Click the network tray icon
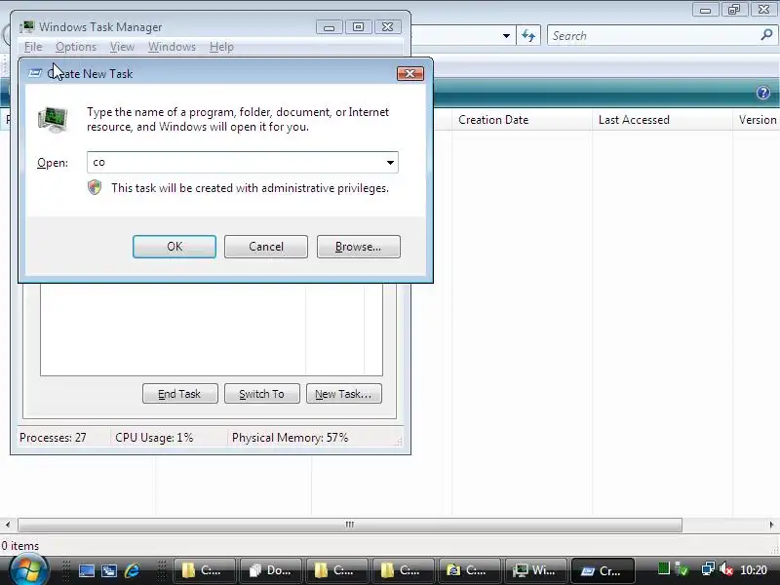Screen dimensions: 780x585 708,569
